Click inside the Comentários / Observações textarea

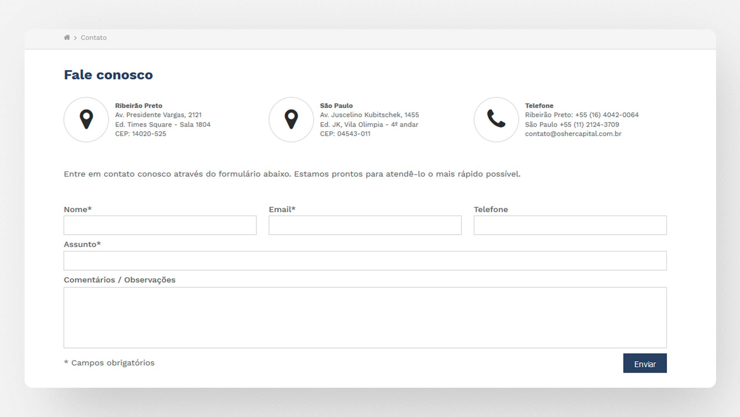click(x=365, y=318)
